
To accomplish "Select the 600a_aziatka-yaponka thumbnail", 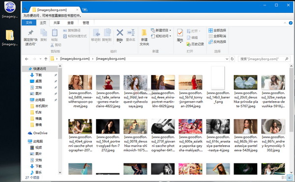I will pyautogui.click(x=190, y=126).
